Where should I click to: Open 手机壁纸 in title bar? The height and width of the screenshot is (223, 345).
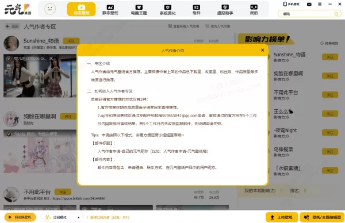292,4
